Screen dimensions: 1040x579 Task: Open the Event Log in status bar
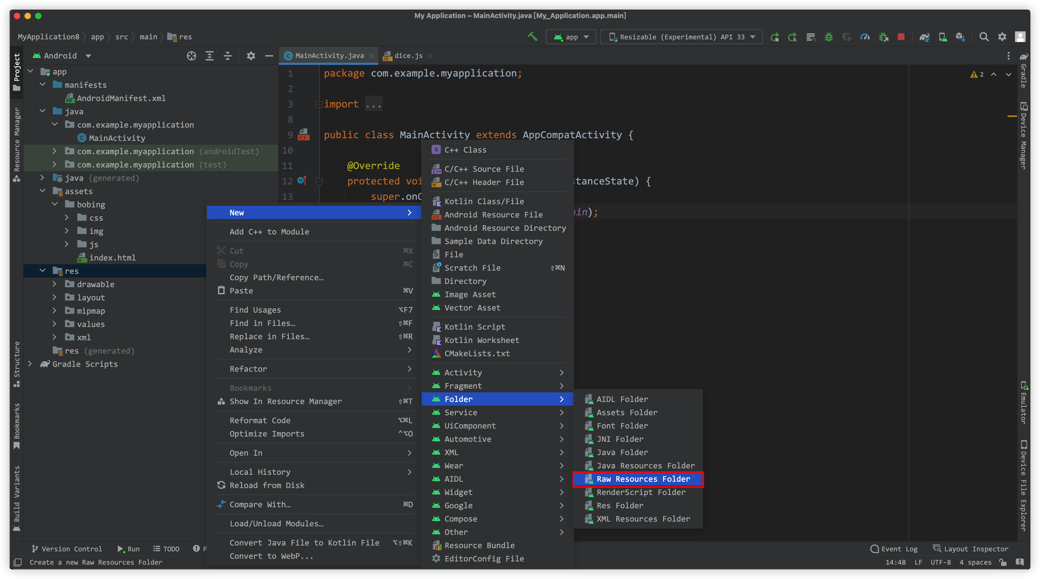coord(894,549)
